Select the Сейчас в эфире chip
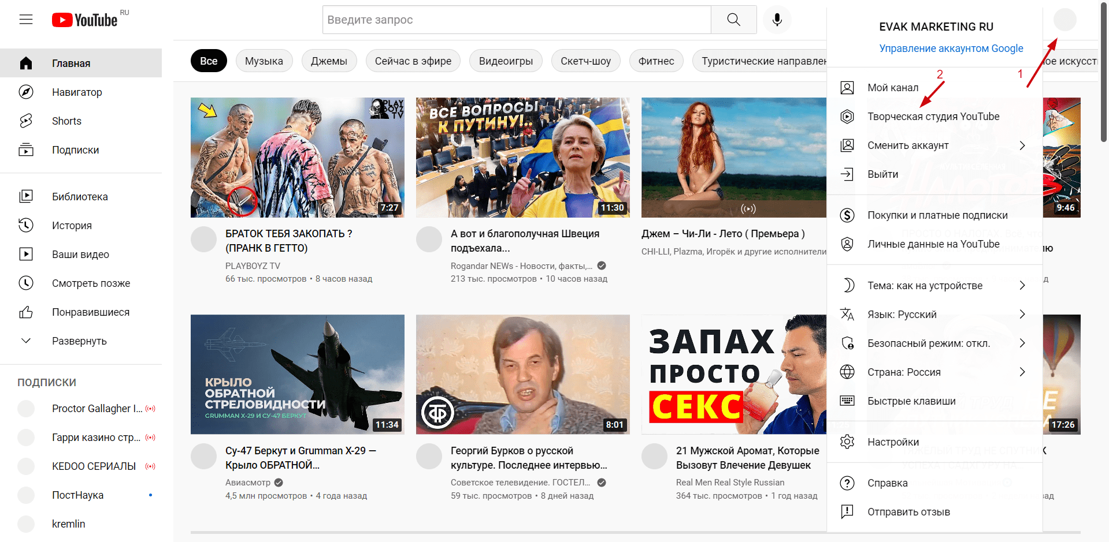Viewport: 1109px width, 542px height. pos(413,61)
